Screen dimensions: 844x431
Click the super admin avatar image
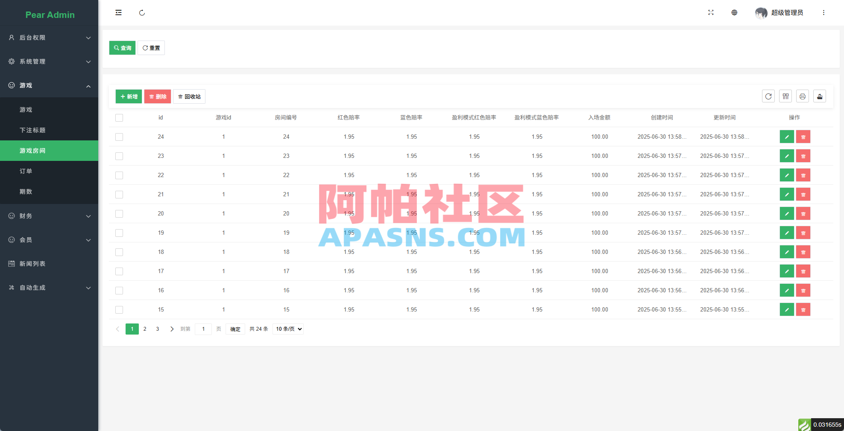[761, 13]
